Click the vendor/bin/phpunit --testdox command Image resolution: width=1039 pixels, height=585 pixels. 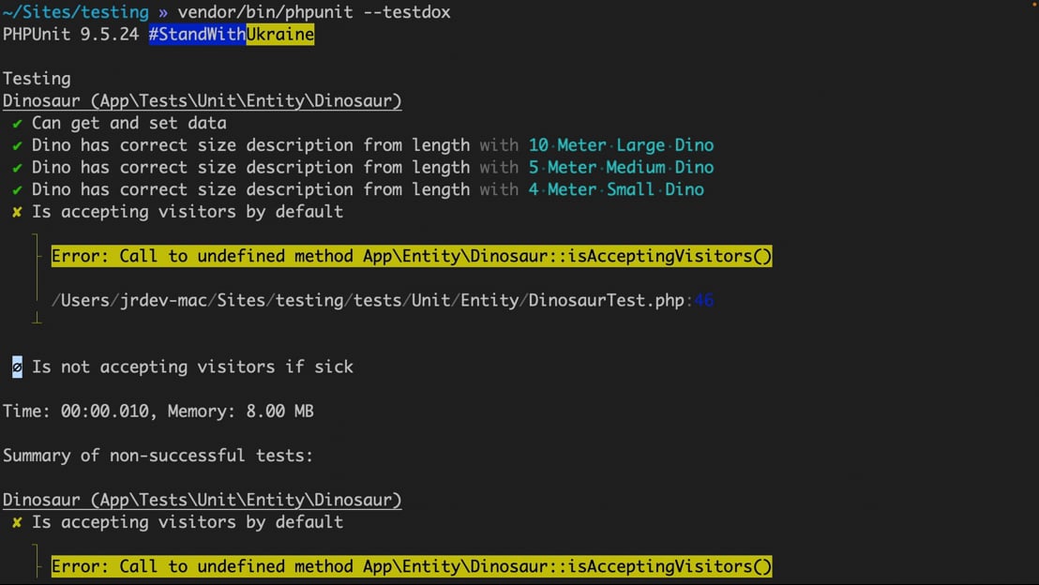click(x=314, y=12)
